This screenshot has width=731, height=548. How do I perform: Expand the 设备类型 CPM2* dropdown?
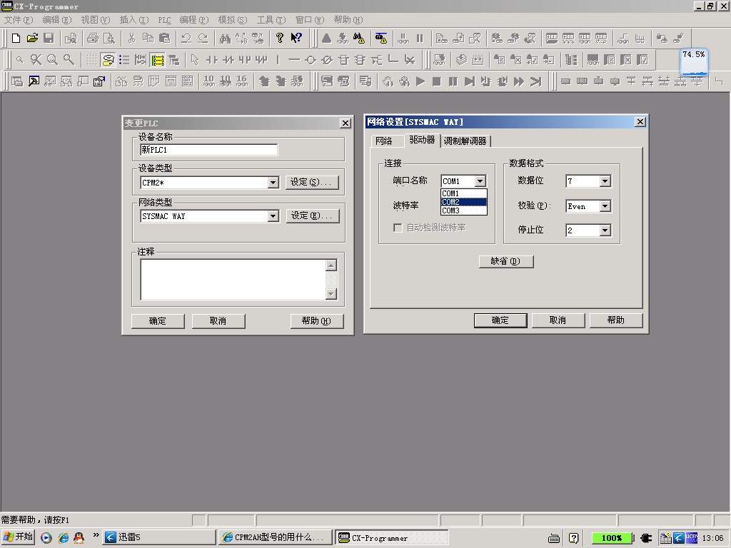tap(273, 183)
